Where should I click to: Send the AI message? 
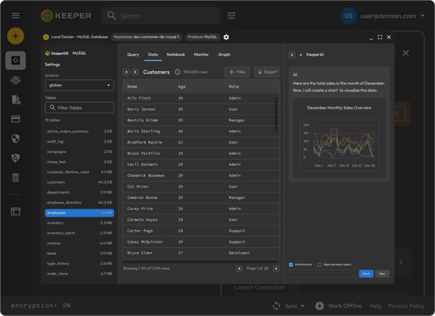click(366, 274)
